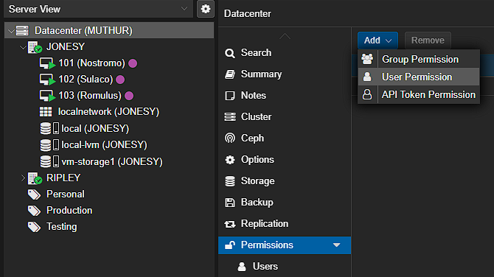Click the Remove button
Image resolution: width=494 pixels, height=277 pixels.
(428, 41)
